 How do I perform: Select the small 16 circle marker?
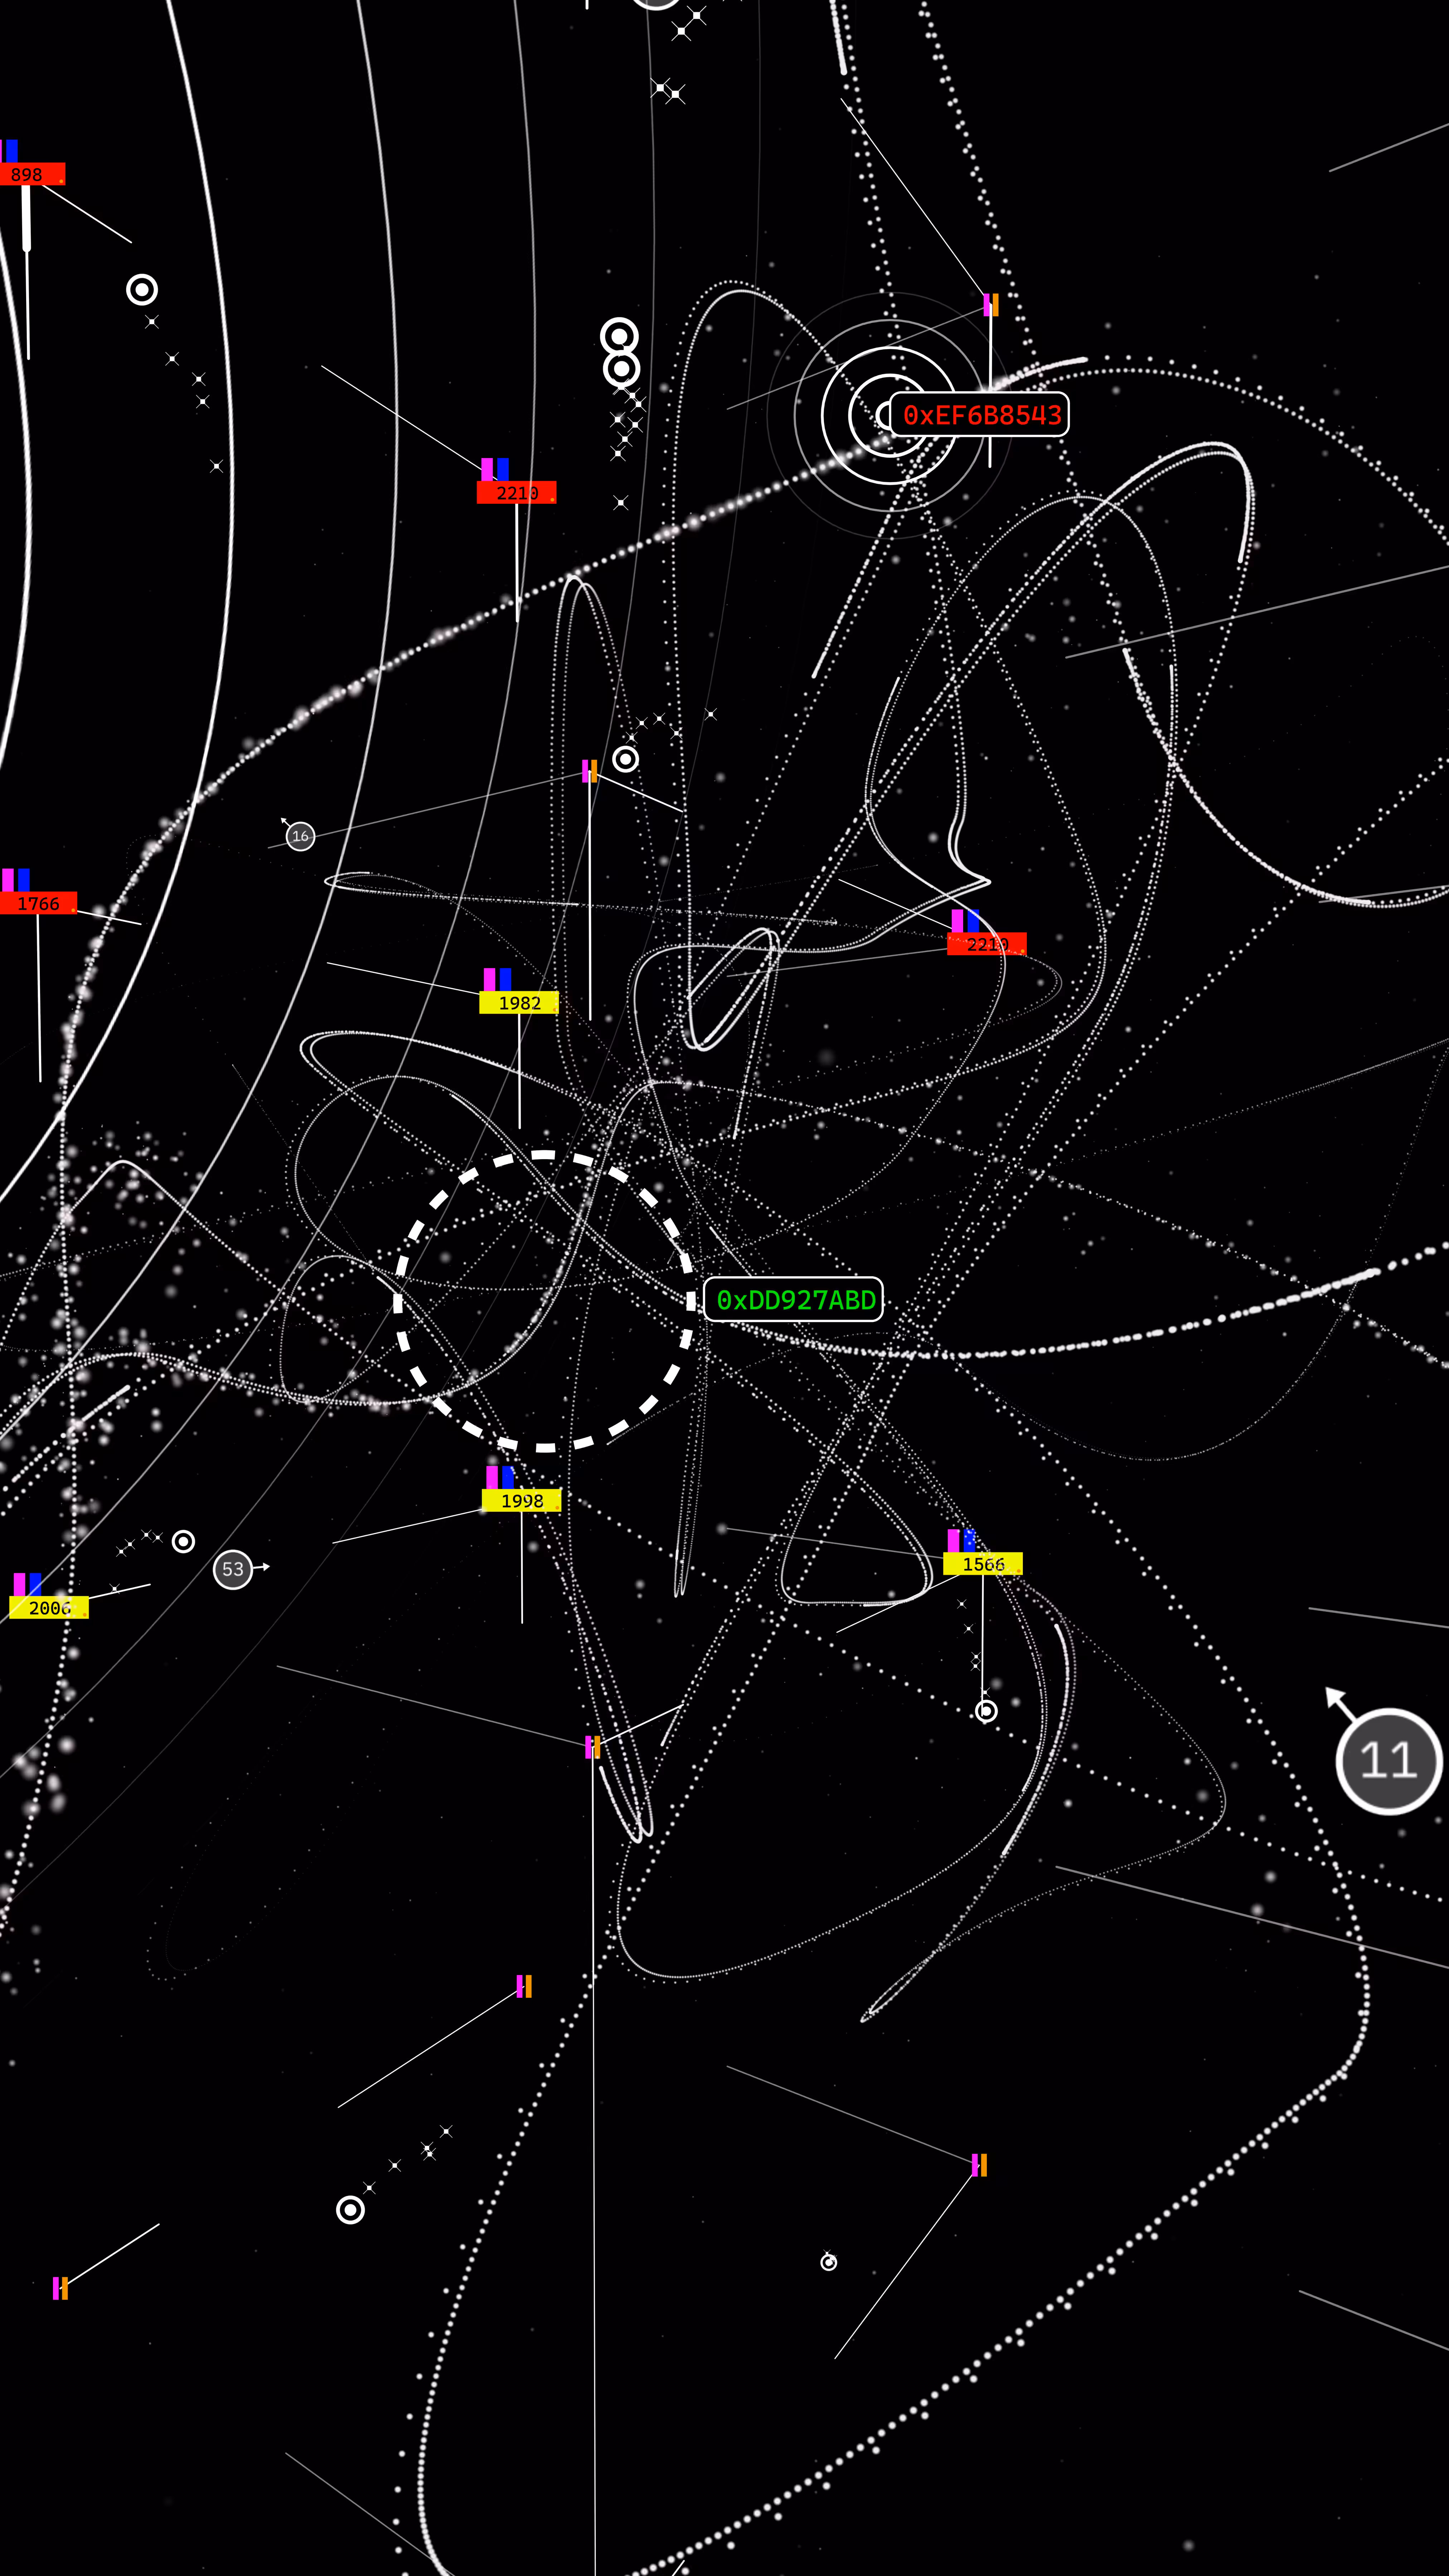300,836
